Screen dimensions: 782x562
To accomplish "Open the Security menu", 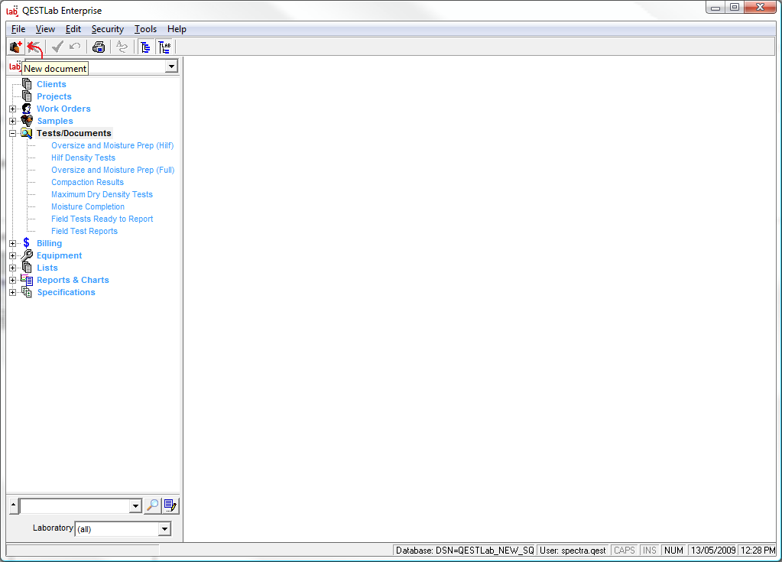I will pos(107,29).
